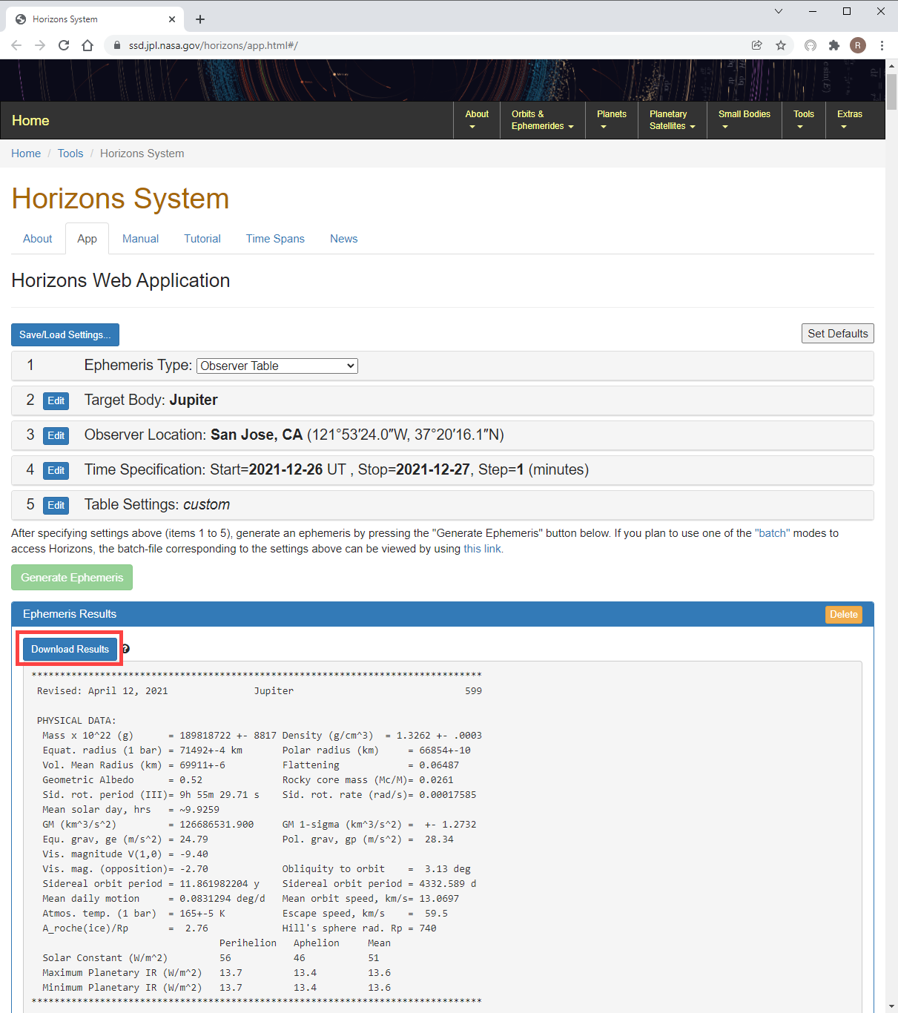Edit the Observer Location setting
The width and height of the screenshot is (898, 1013).
(56, 435)
